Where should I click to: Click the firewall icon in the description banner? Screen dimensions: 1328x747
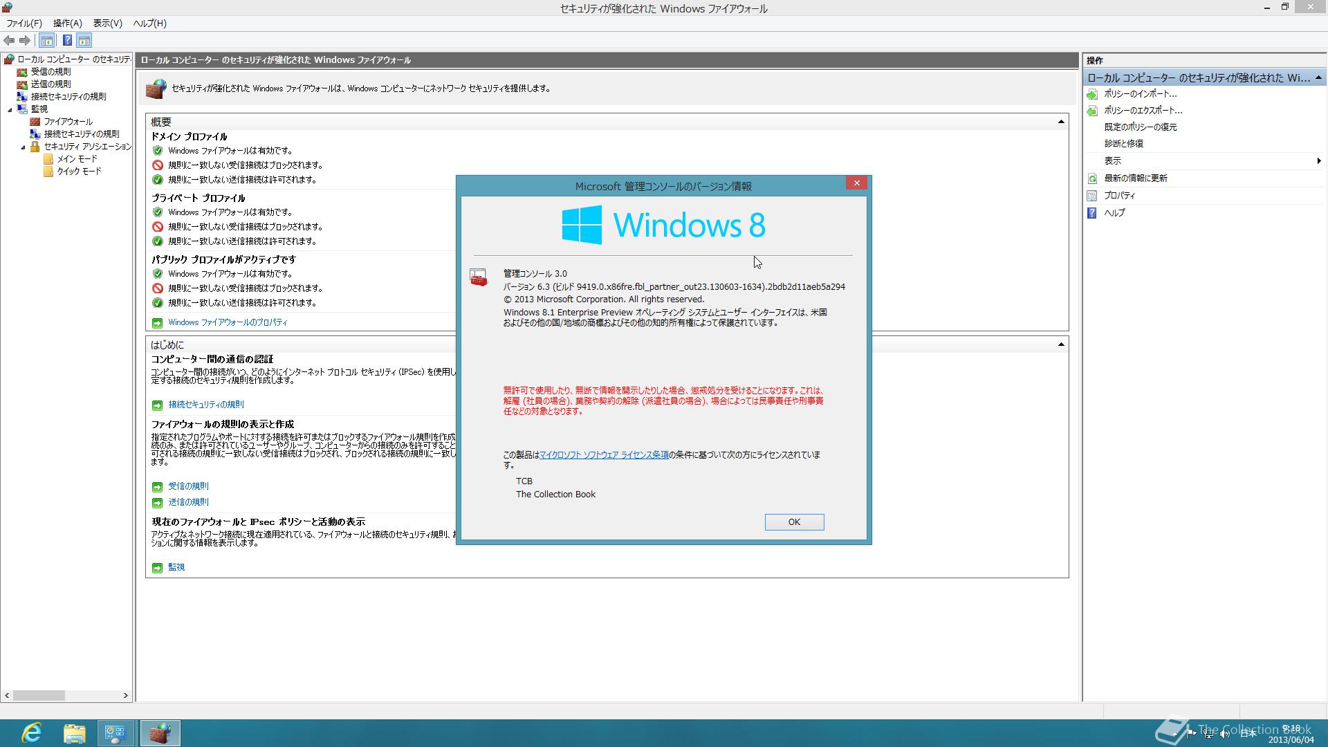coord(156,89)
